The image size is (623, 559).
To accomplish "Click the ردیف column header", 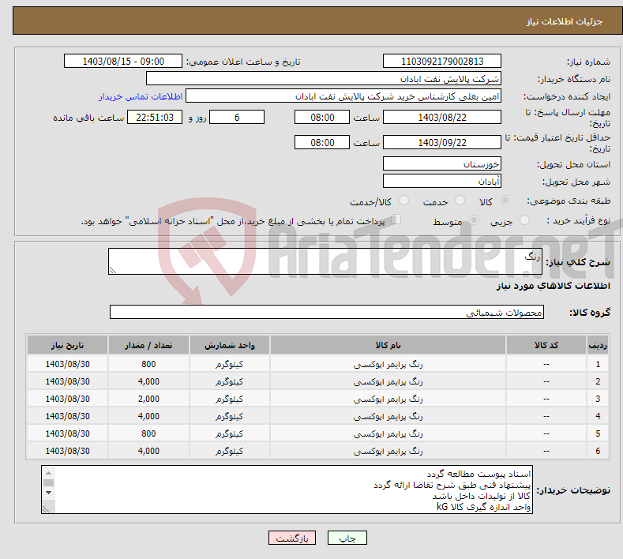I will (598, 345).
